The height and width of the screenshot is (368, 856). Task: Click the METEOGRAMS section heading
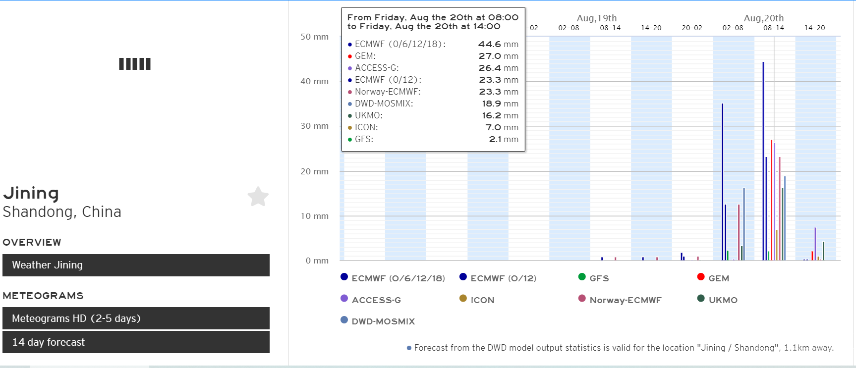coord(43,296)
